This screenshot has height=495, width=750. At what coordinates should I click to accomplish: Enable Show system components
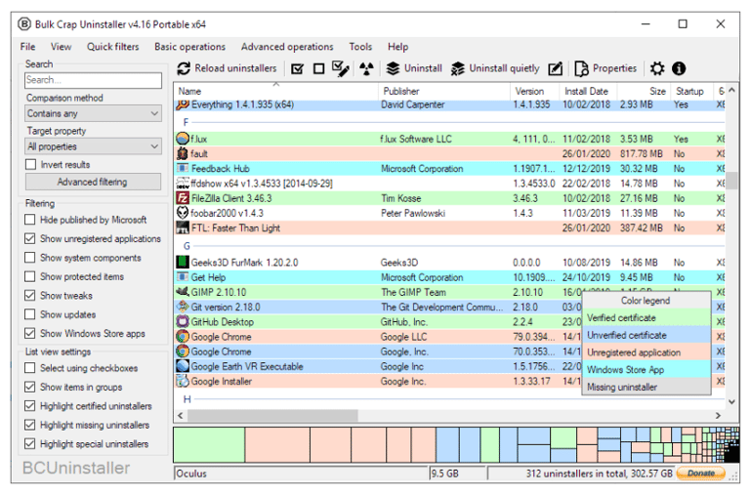(x=29, y=258)
